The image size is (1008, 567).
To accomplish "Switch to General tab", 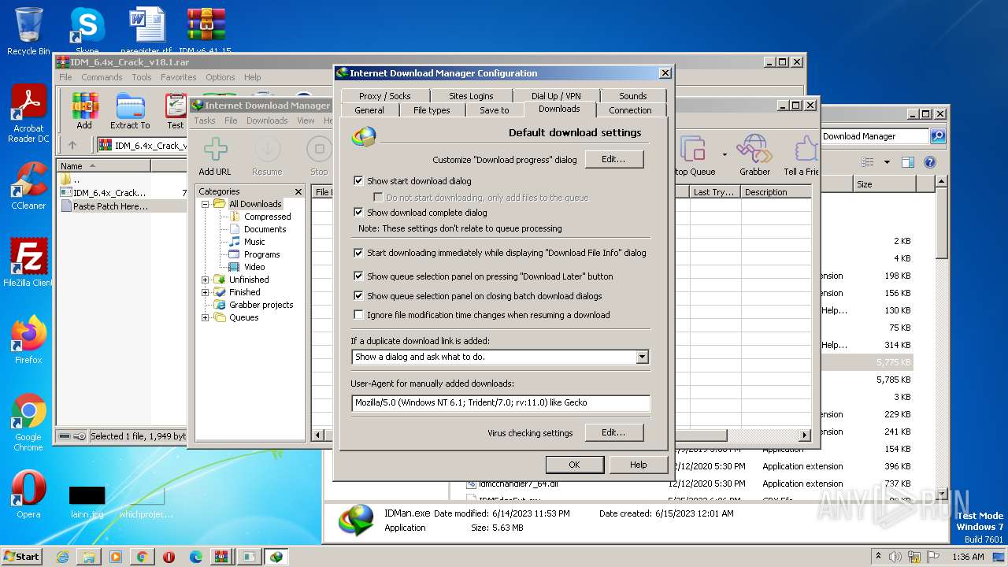I will [x=369, y=110].
